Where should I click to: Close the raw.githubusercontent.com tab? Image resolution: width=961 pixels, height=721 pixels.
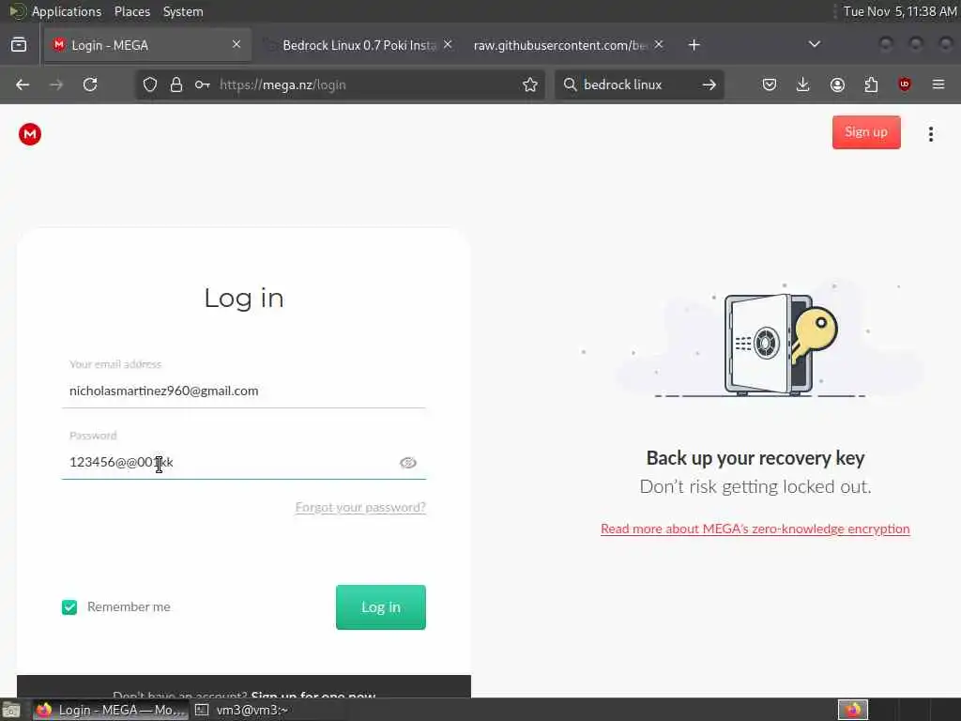(659, 44)
